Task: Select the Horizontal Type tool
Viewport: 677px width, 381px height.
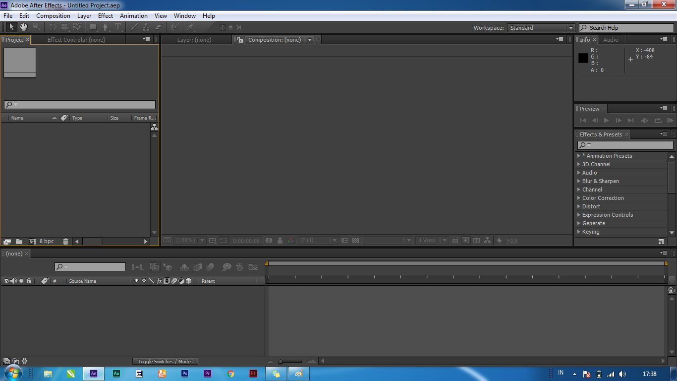Action: [x=118, y=27]
